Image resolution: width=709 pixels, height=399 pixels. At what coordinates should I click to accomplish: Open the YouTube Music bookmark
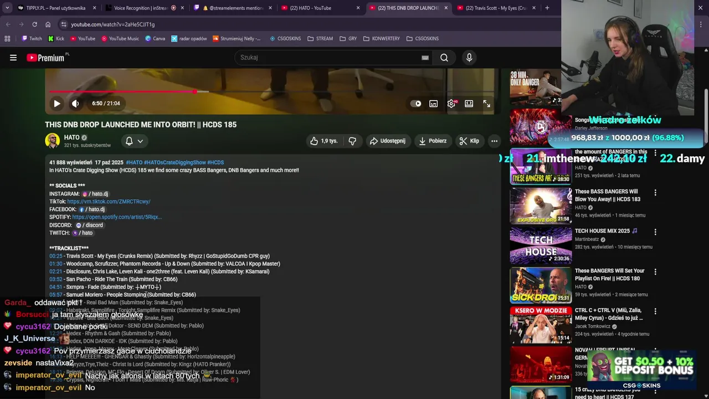coord(120,39)
